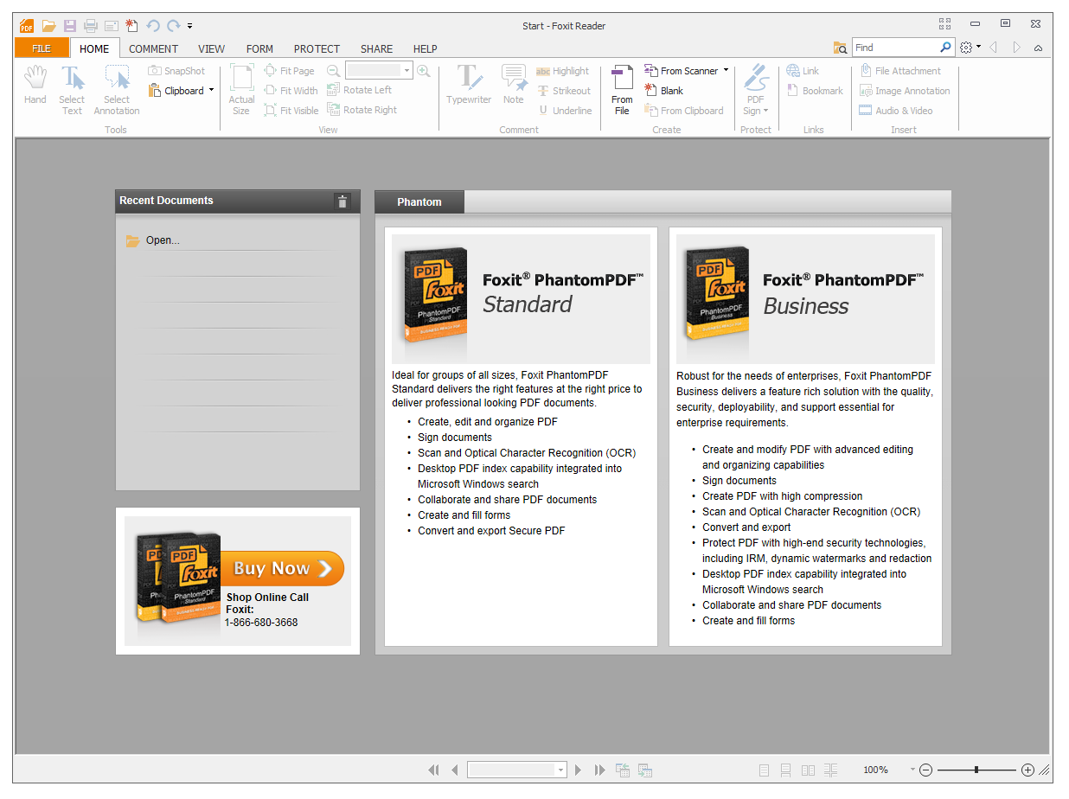Add a Bookmark

coord(815,91)
